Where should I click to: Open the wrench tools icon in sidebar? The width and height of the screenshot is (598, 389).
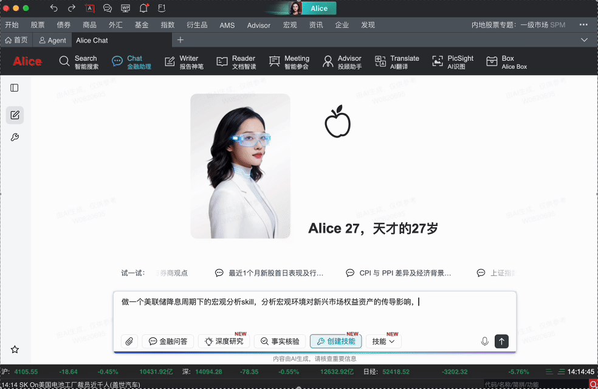(15, 137)
